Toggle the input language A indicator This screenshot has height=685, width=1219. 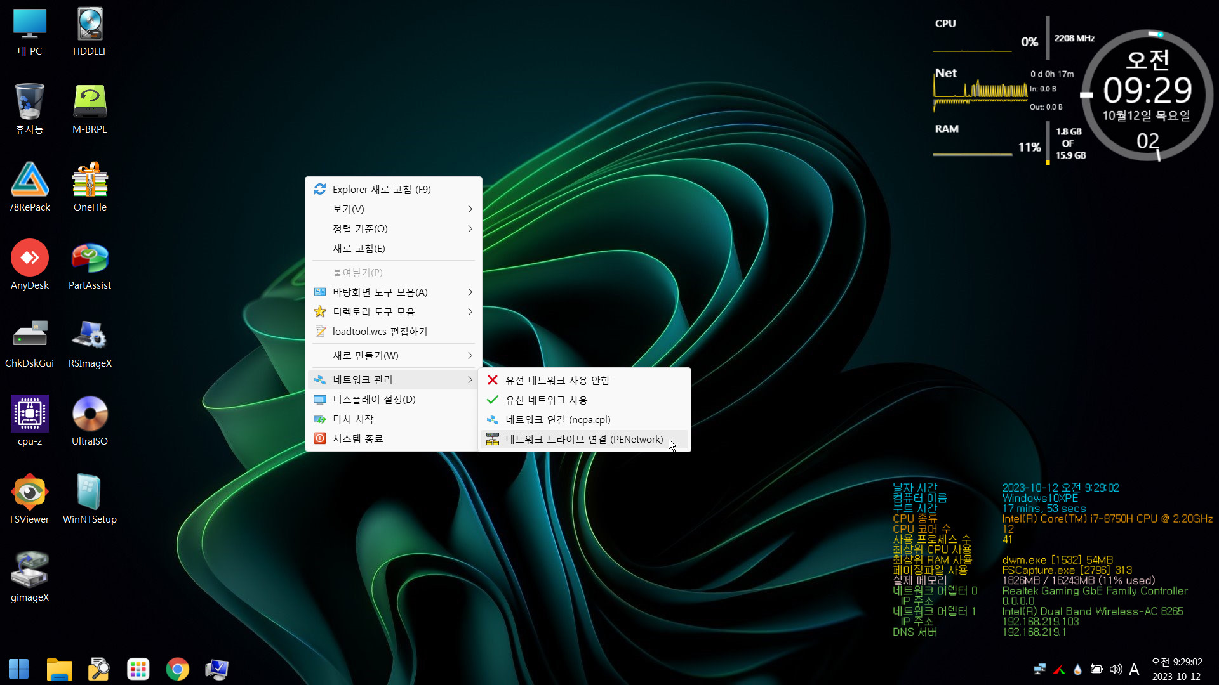coord(1134,669)
